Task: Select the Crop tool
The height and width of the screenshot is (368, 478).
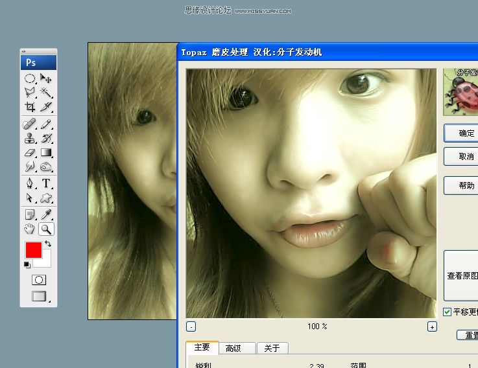Action: 30,107
